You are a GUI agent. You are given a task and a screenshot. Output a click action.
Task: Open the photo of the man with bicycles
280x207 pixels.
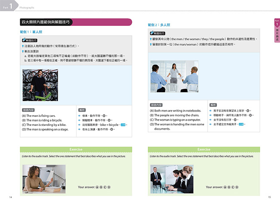click(40, 85)
